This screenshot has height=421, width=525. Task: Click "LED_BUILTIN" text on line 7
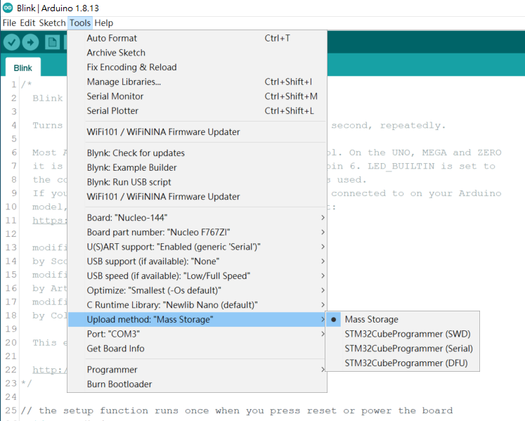(401, 166)
